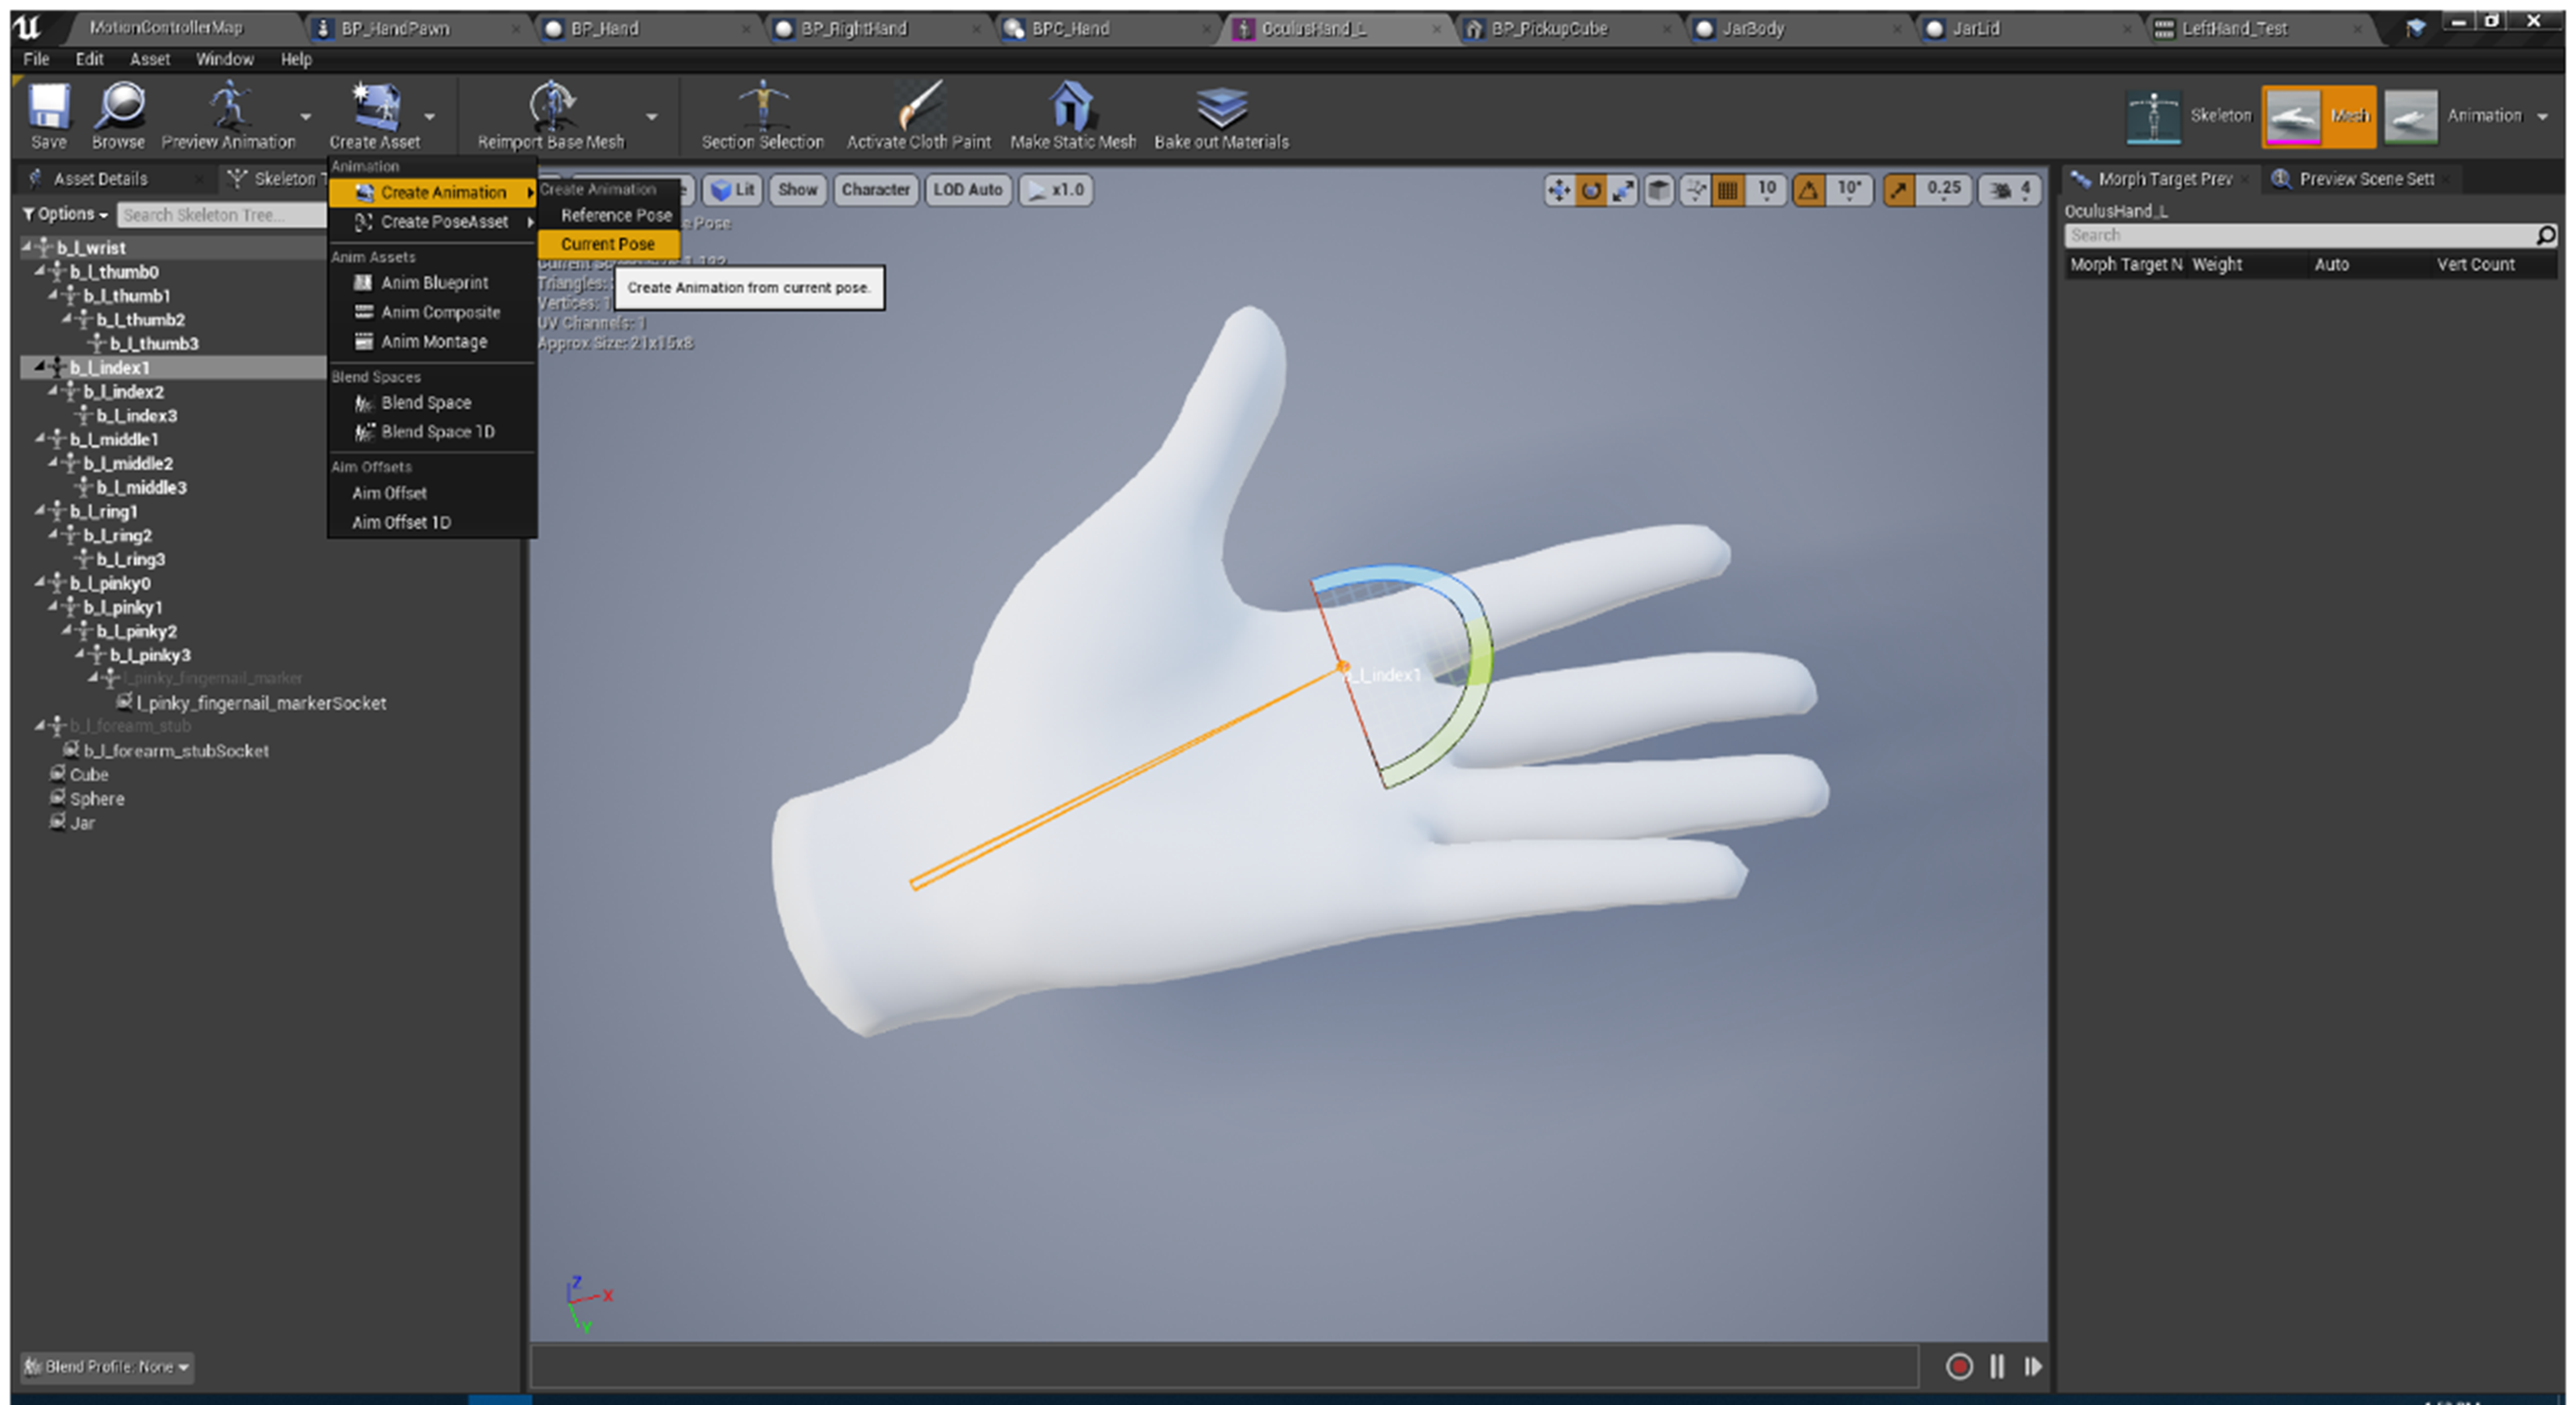Click the coordinate system cycle icon
This screenshot has height=1405, width=2576.
[1695, 190]
